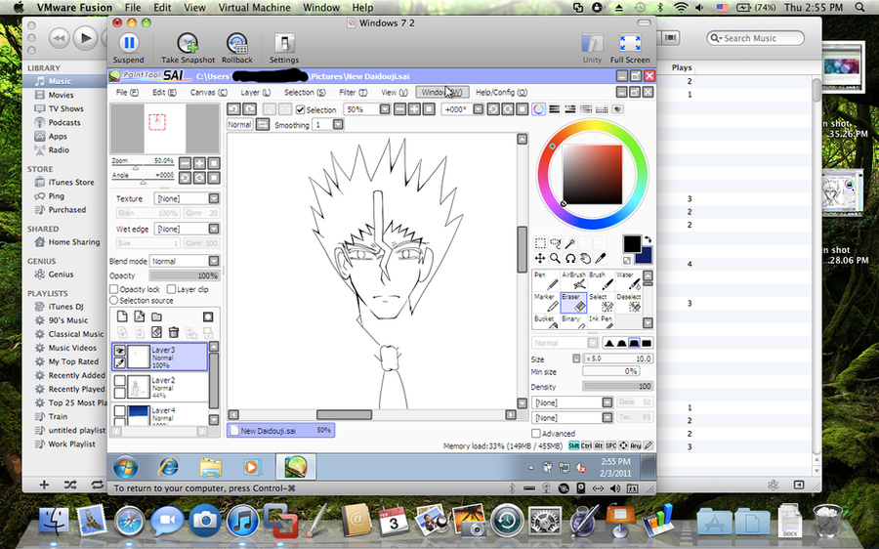This screenshot has width=879, height=549.
Task: Enable the Opacity lock checkbox
Action: (114, 289)
